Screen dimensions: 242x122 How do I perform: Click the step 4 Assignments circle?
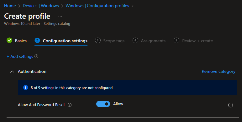(x=135, y=40)
